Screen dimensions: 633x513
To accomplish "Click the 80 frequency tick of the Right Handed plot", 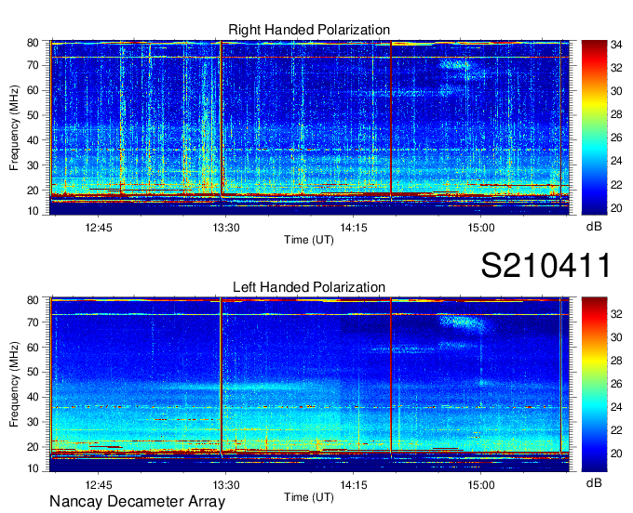I will [33, 43].
